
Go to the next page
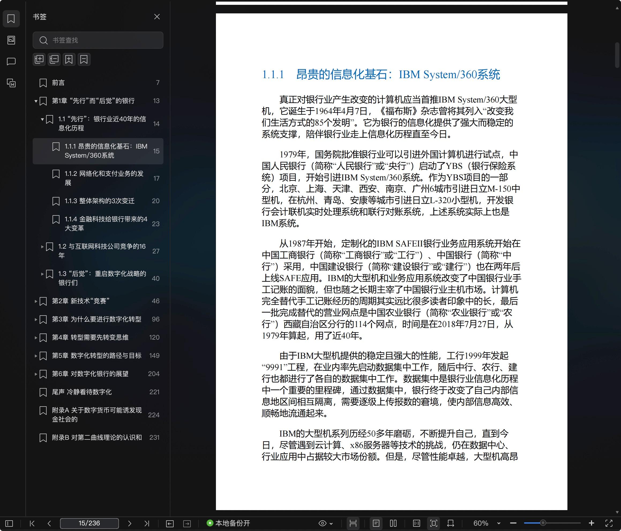point(129,524)
